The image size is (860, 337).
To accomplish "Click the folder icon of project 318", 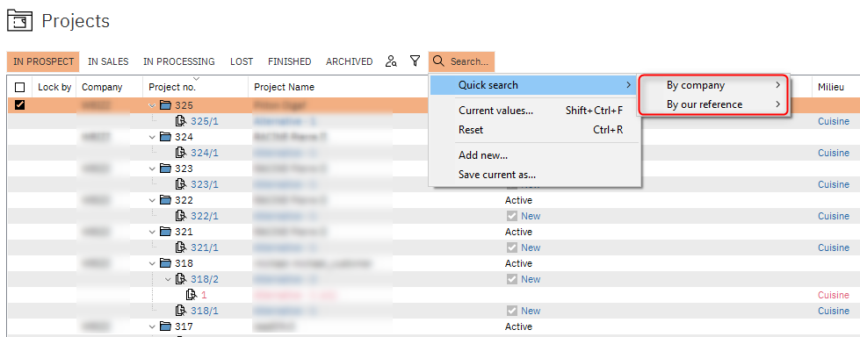I will coord(165,263).
